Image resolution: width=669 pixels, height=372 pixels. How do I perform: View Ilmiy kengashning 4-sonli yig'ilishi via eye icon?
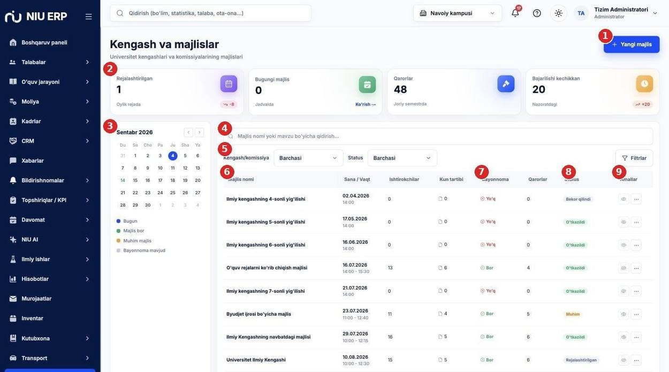[x=624, y=199]
